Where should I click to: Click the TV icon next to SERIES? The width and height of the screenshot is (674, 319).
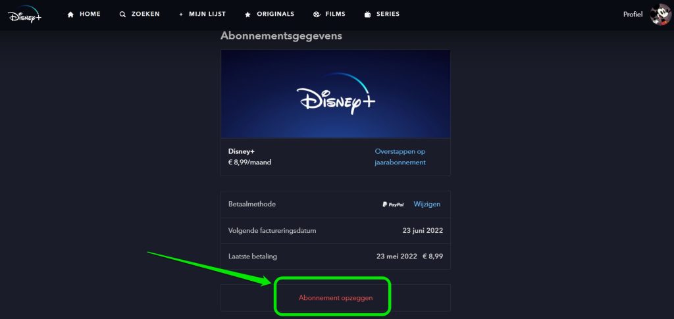tap(367, 14)
